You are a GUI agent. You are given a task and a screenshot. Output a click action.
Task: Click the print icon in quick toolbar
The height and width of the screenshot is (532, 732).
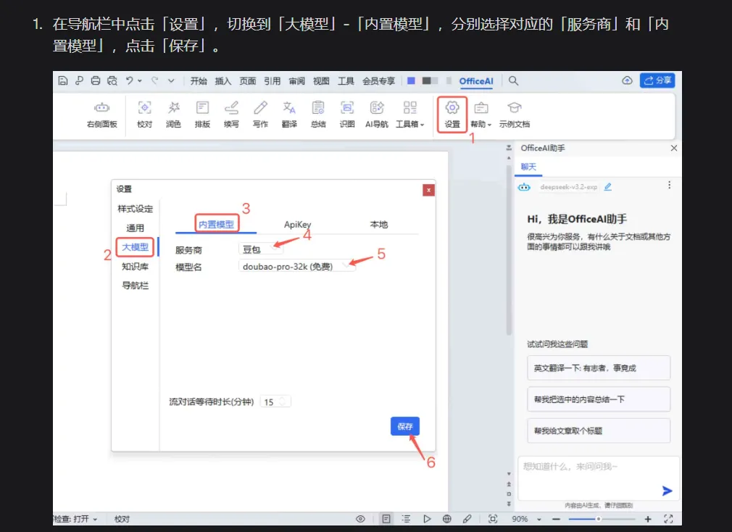click(x=96, y=80)
